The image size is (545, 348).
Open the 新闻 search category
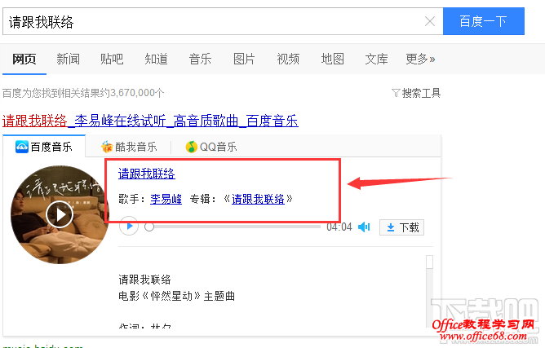pos(69,59)
